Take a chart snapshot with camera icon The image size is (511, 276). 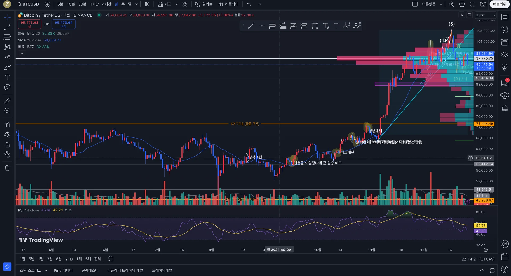(x=483, y=4)
